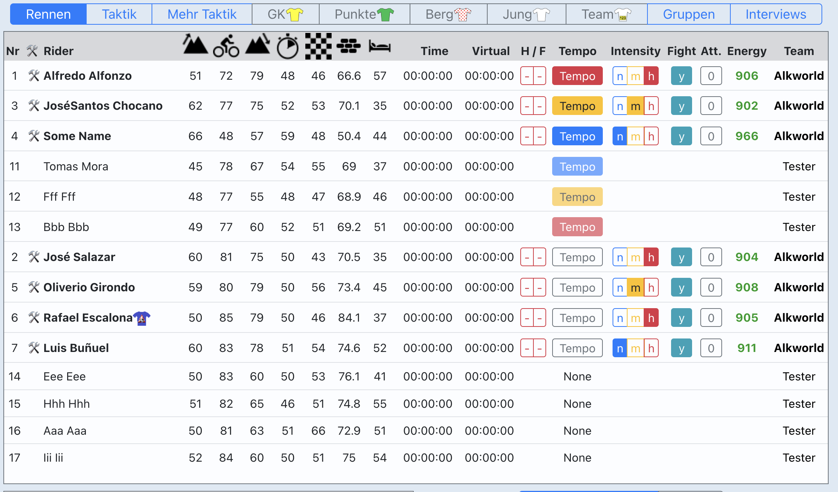Screen dimensions: 838x492
Task: Open the Jung white jersey tab
Action: 527,14
